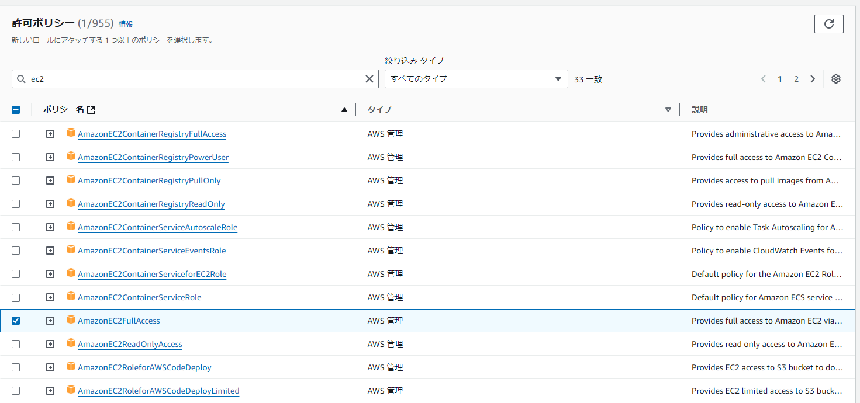Click AWS 管理 cell in AmazonEC2ReadOnlyAccess row
The width and height of the screenshot is (860, 403).
[x=385, y=344]
